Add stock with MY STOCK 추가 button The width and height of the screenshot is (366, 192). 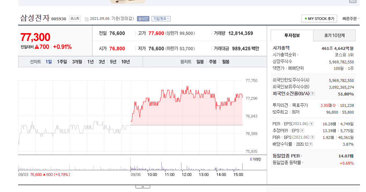click(x=319, y=19)
